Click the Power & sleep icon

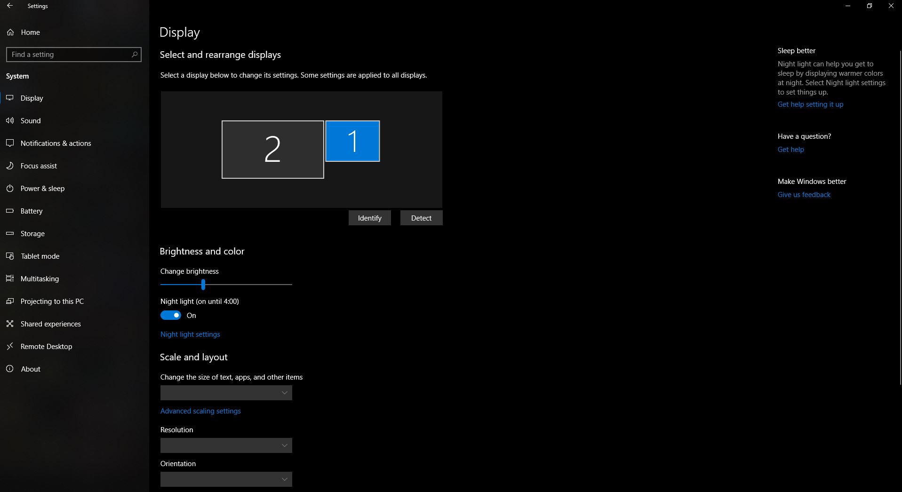pos(10,188)
